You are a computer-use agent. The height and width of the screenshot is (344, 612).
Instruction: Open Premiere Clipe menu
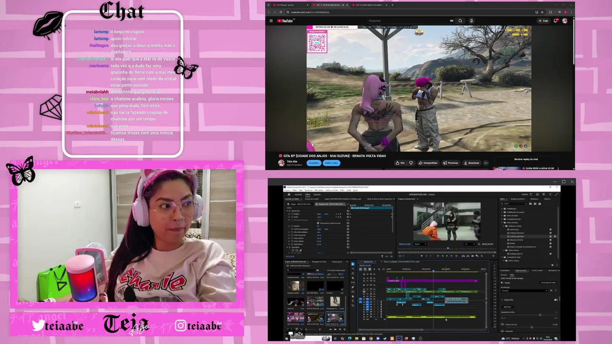[301, 190]
